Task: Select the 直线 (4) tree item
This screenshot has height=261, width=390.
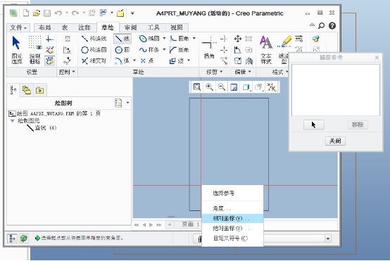Action: click(x=42, y=128)
